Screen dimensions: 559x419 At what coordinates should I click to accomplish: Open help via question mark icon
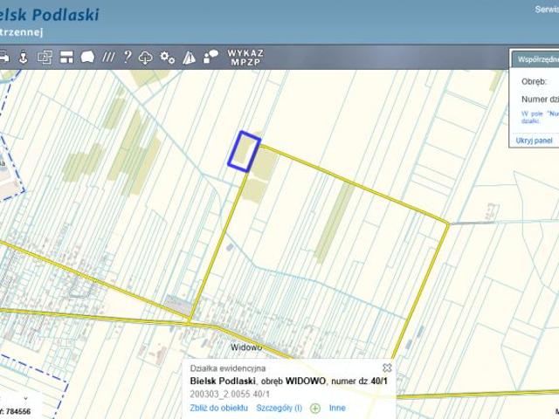coord(128,57)
